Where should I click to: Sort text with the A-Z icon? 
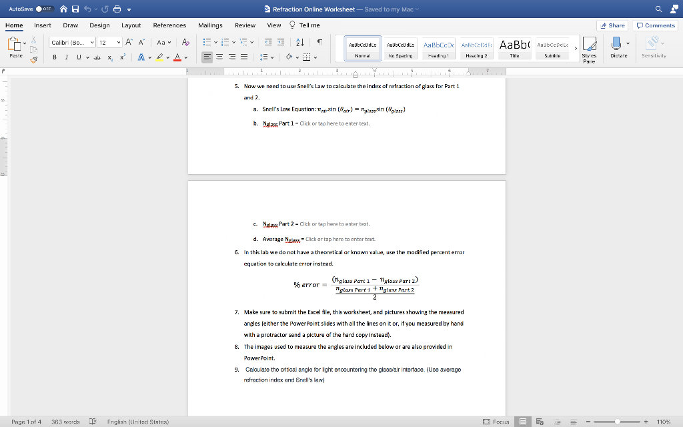click(x=300, y=42)
